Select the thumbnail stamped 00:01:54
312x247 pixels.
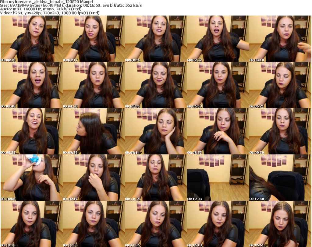point(156,39)
